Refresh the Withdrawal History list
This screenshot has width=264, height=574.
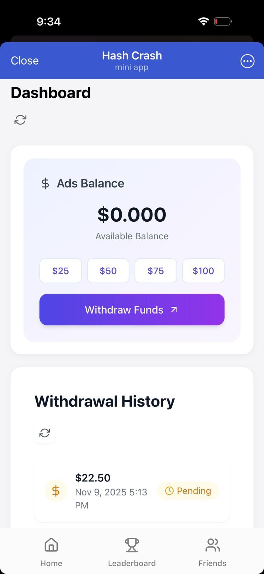[45, 433]
